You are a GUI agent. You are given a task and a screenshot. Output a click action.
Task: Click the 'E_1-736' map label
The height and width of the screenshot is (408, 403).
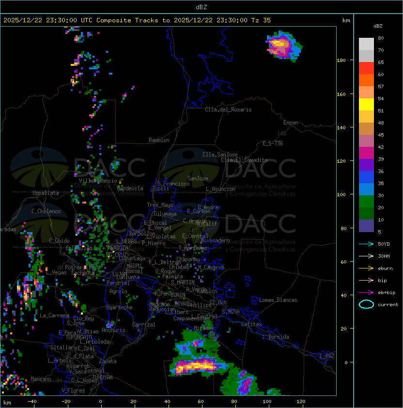tap(273, 143)
